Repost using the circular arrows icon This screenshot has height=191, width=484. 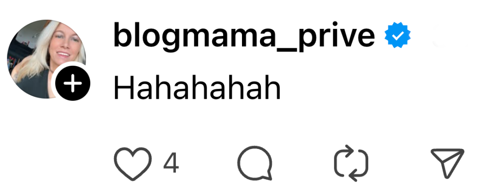tap(351, 163)
